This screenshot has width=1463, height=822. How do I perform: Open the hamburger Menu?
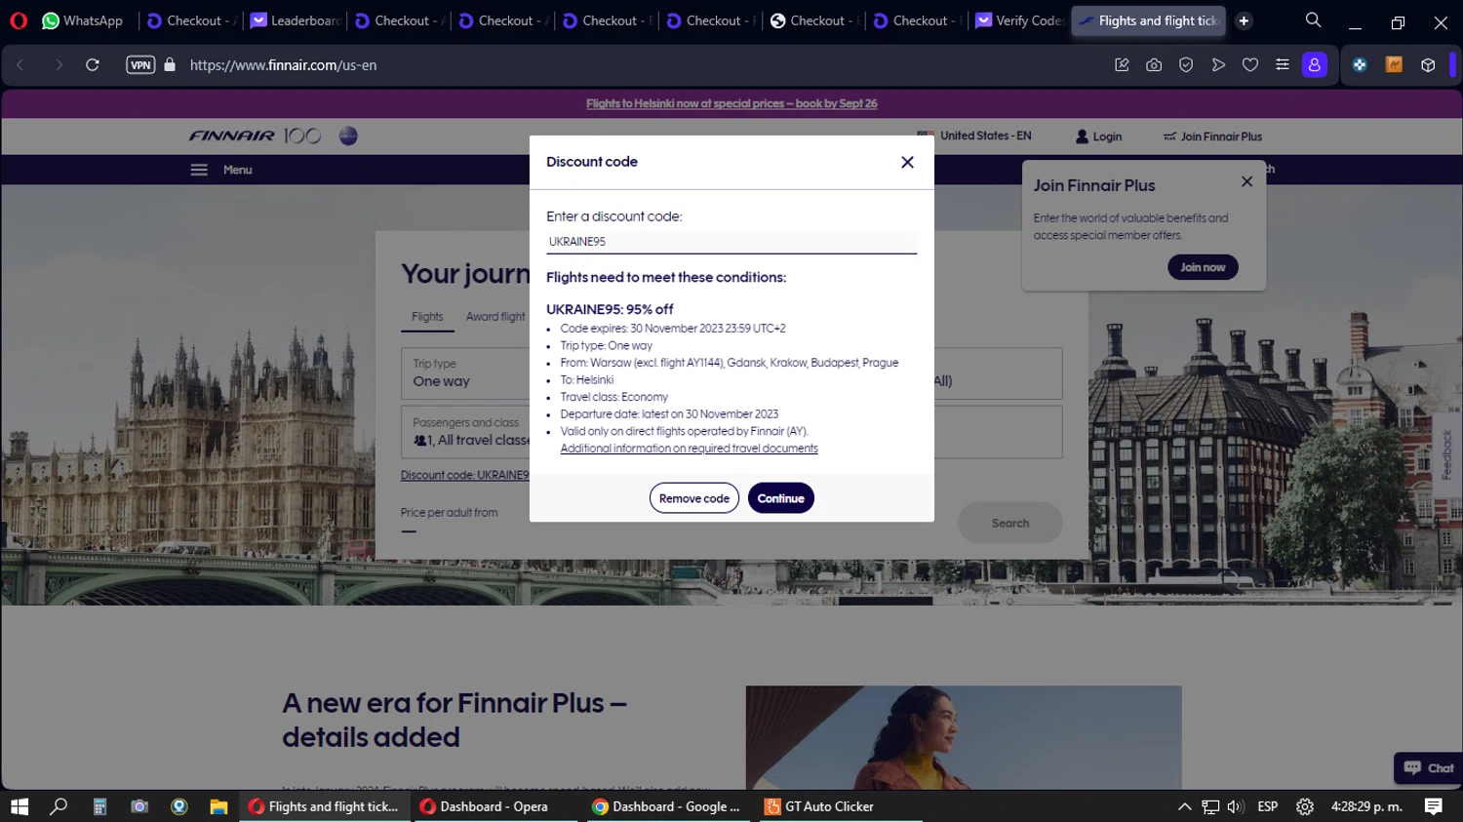[221, 170]
